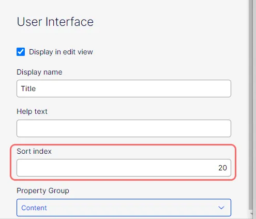Click the chevron arrow in Property Group
256x219 pixels.
(x=221, y=208)
